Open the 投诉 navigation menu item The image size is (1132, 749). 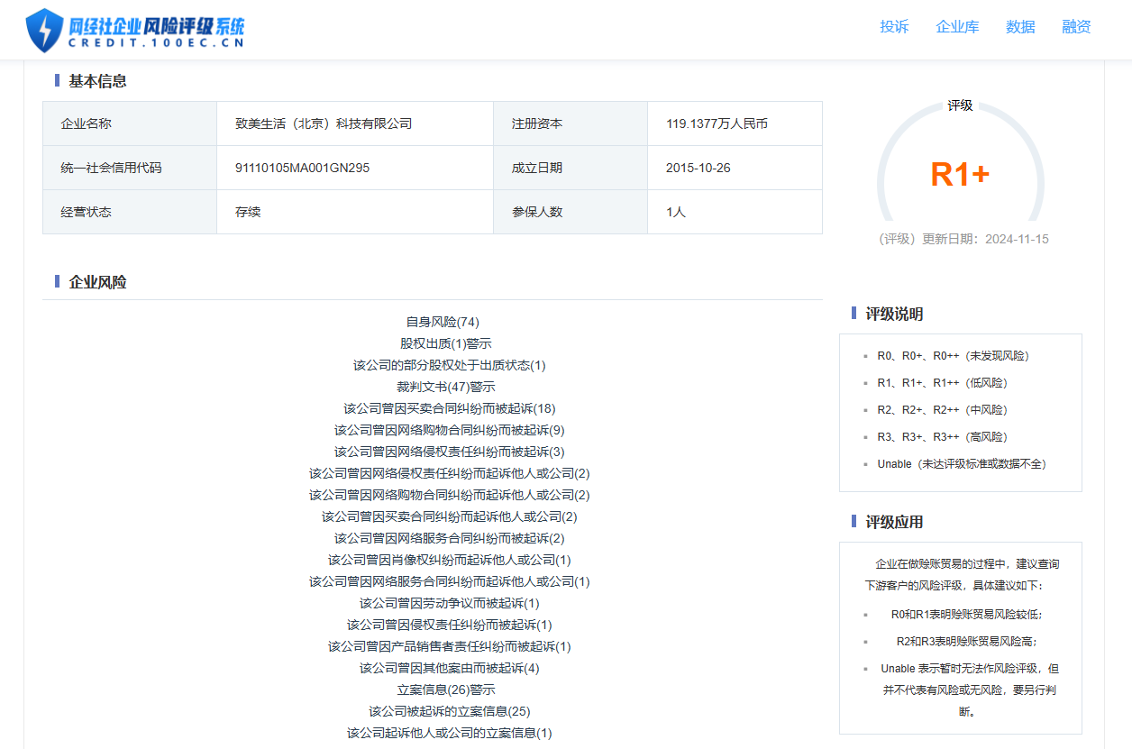894,27
